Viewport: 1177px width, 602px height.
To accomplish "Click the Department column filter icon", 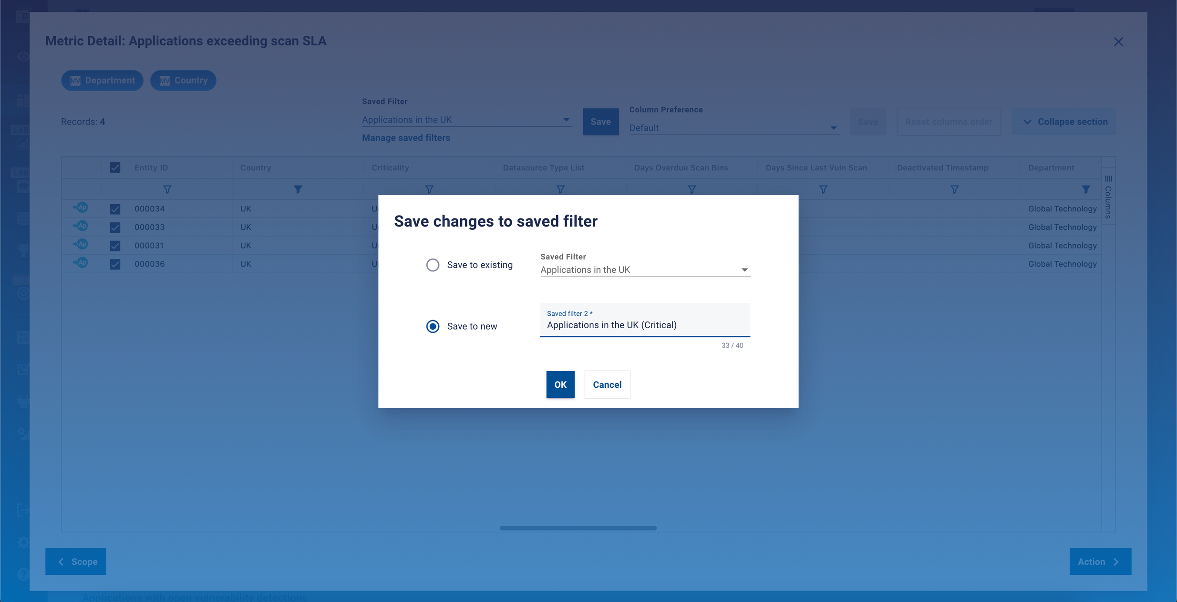I will pos(1085,189).
